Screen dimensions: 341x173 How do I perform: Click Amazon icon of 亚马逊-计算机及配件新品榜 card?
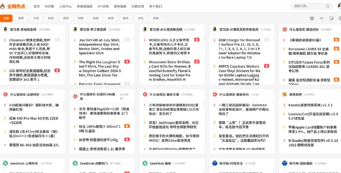tap(215, 29)
